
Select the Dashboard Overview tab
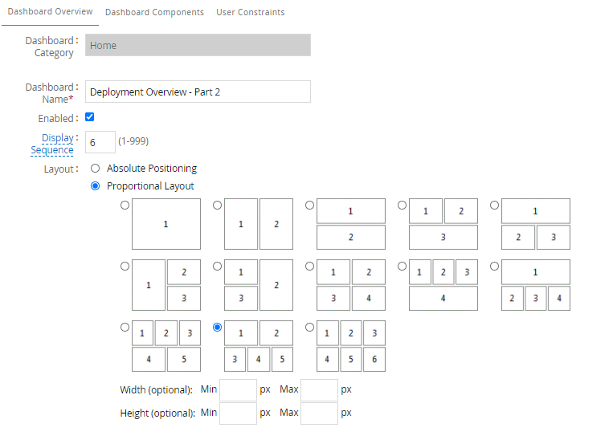coord(50,12)
